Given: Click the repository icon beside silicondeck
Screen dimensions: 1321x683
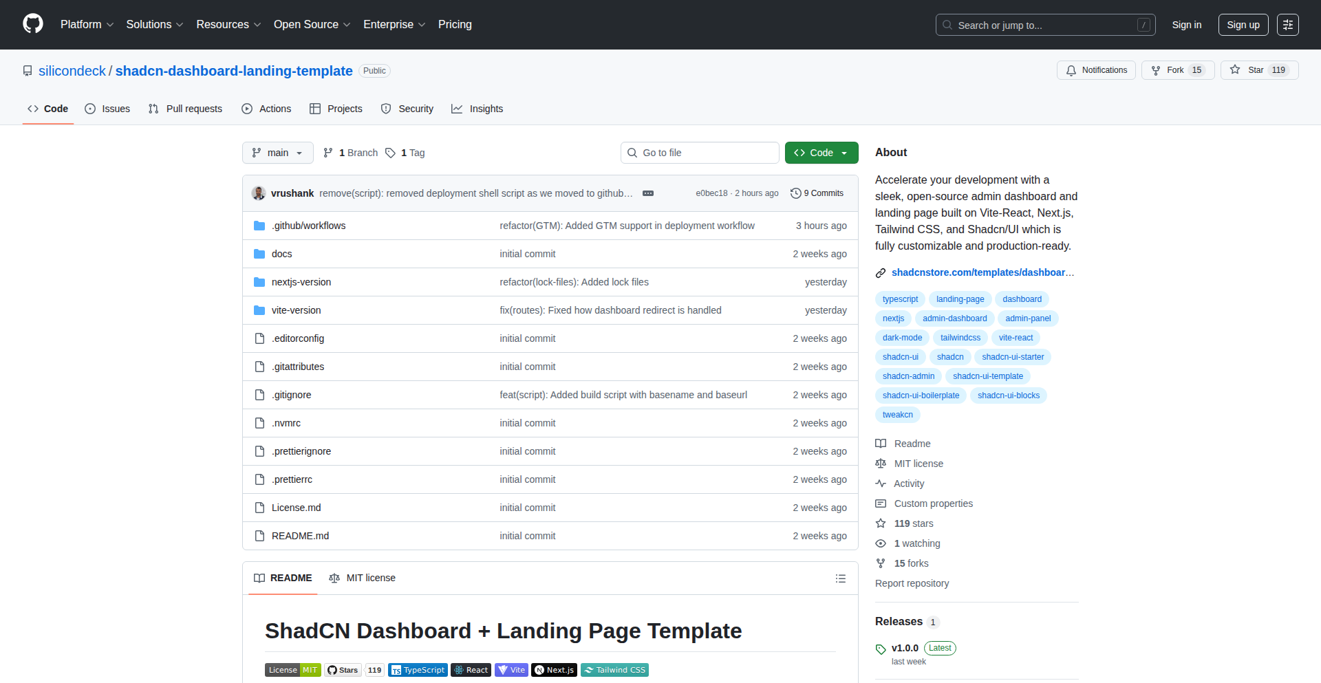Looking at the screenshot, I should point(28,71).
